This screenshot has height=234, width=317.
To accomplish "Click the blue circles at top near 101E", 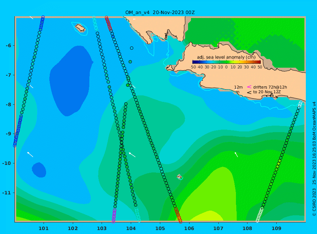I will [x=42, y=23].
